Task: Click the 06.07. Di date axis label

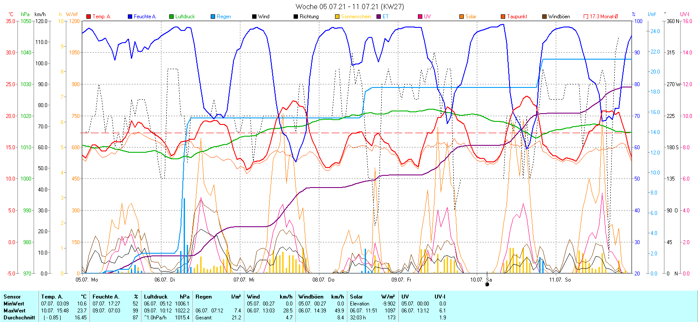Action: pyautogui.click(x=164, y=280)
